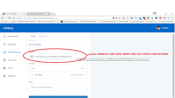Open the SMM Reseller Panels bookmark

[89, 22]
